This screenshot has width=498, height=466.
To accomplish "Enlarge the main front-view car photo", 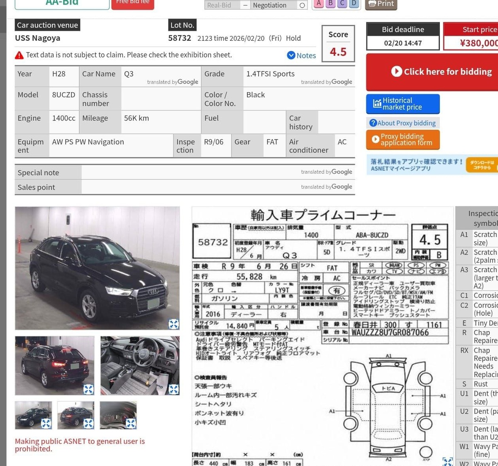I will (174, 324).
